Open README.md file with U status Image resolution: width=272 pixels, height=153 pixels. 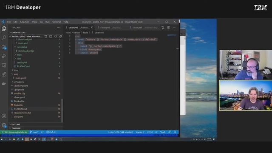[x=23, y=66]
